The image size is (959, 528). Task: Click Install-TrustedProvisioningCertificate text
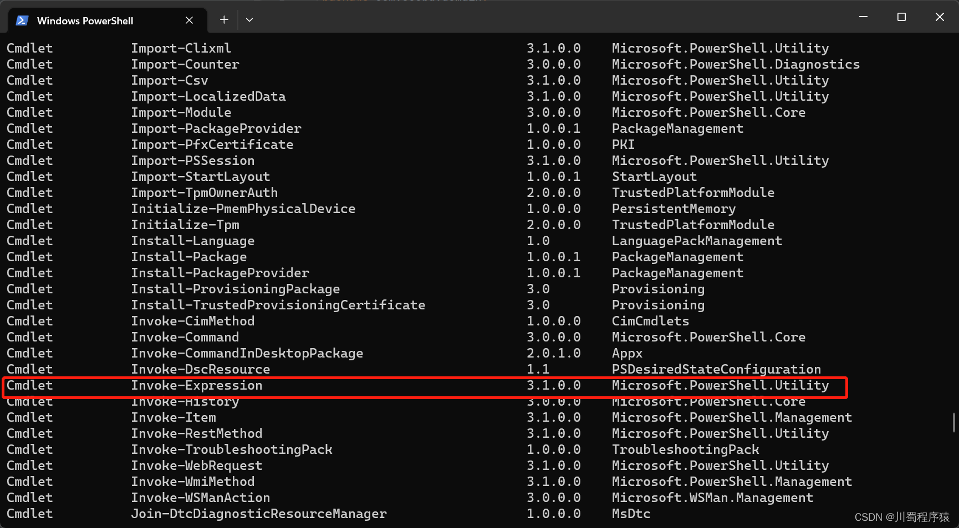coord(278,305)
